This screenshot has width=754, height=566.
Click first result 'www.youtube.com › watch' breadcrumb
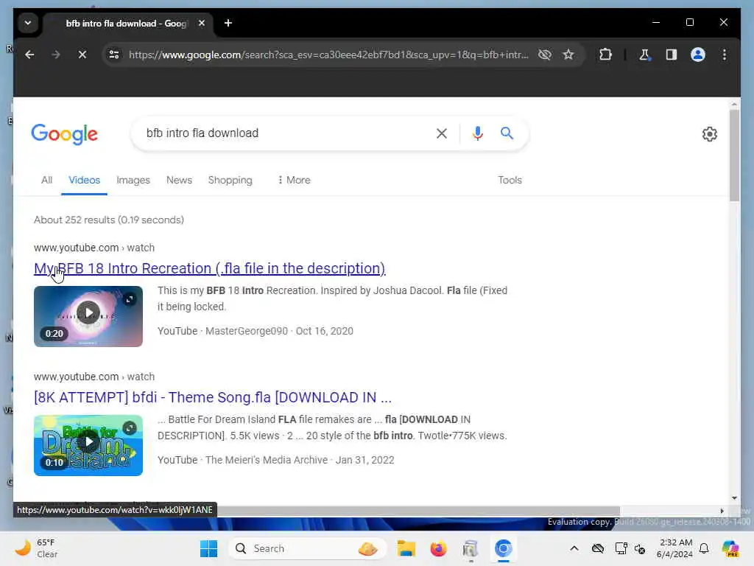pos(94,248)
